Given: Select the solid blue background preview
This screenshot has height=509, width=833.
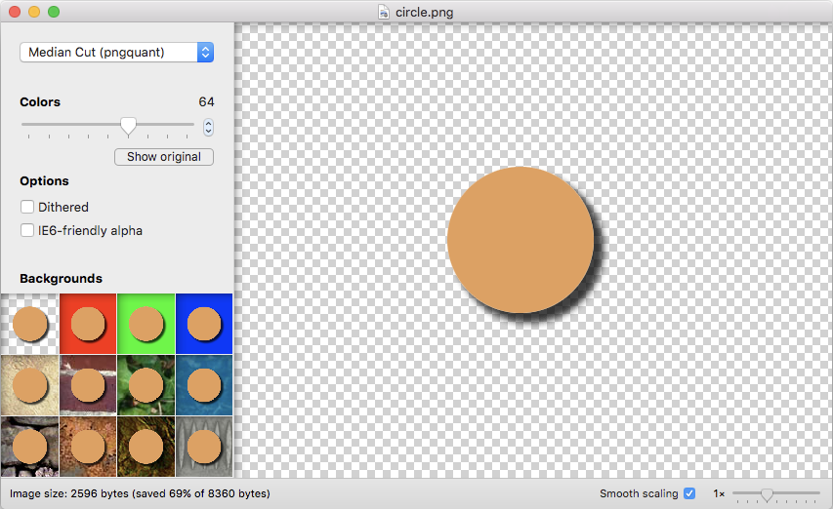Looking at the screenshot, I should click(204, 323).
